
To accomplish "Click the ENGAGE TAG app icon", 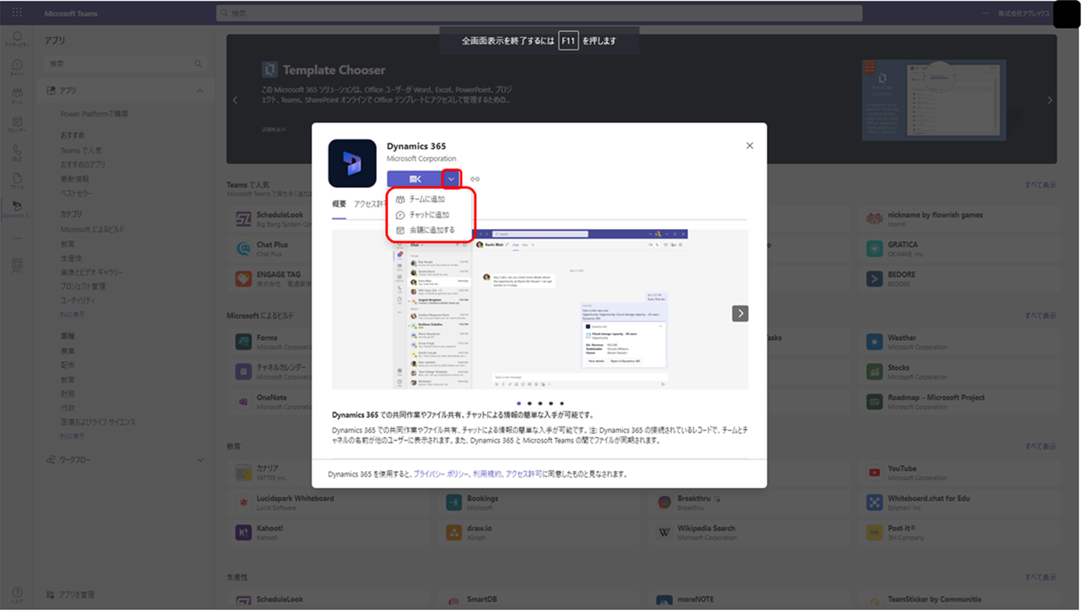I will [243, 278].
